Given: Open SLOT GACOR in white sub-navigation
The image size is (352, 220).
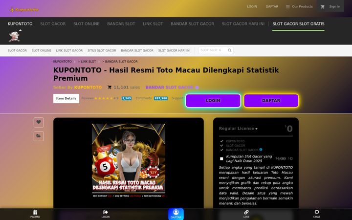Looking at the screenshot, I should coord(17,50).
